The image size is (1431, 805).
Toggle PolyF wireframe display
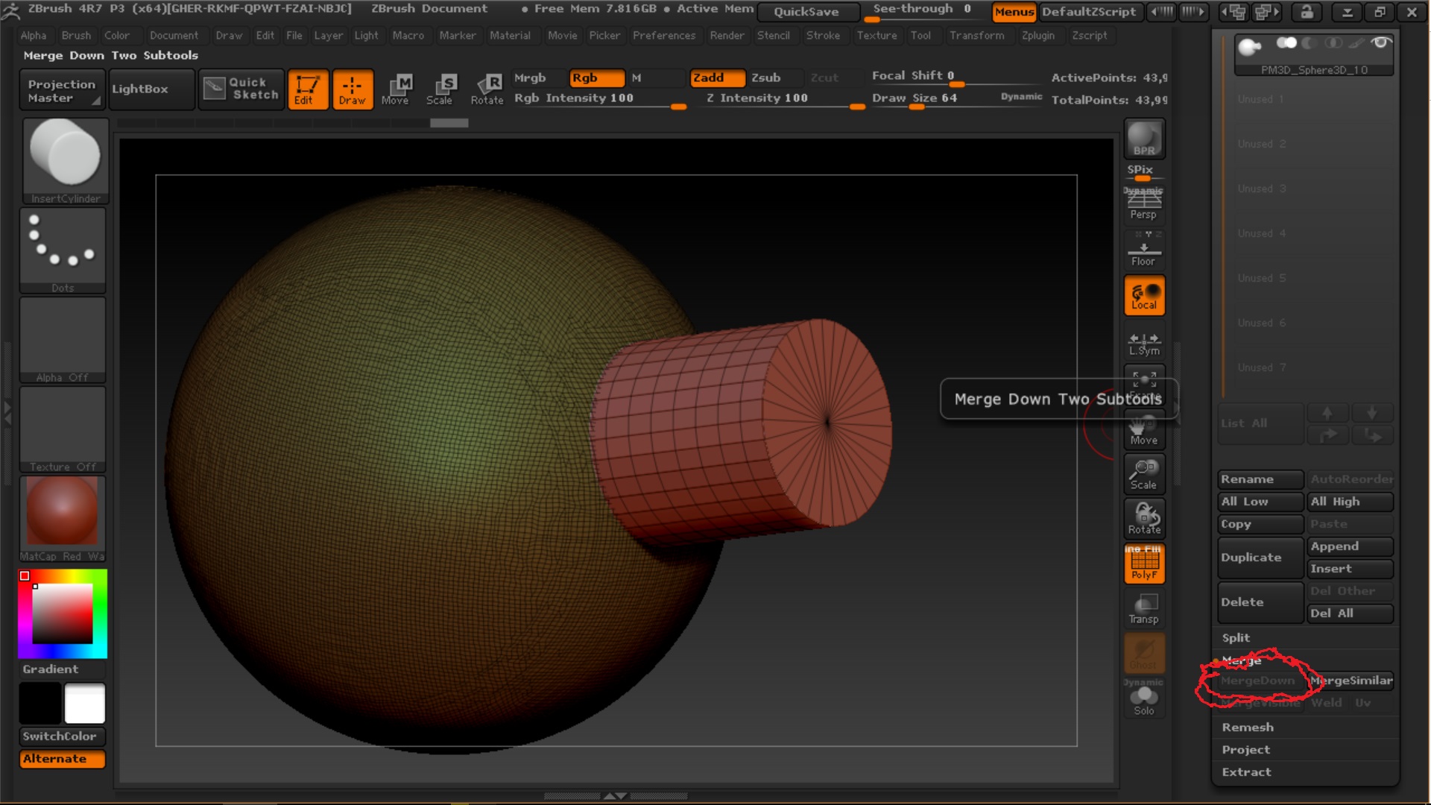pyautogui.click(x=1144, y=563)
